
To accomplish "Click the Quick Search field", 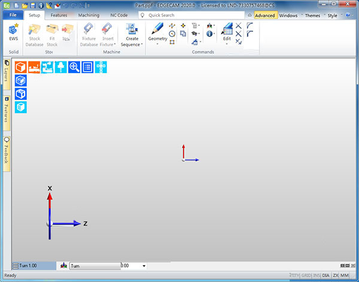I will pos(191,14).
